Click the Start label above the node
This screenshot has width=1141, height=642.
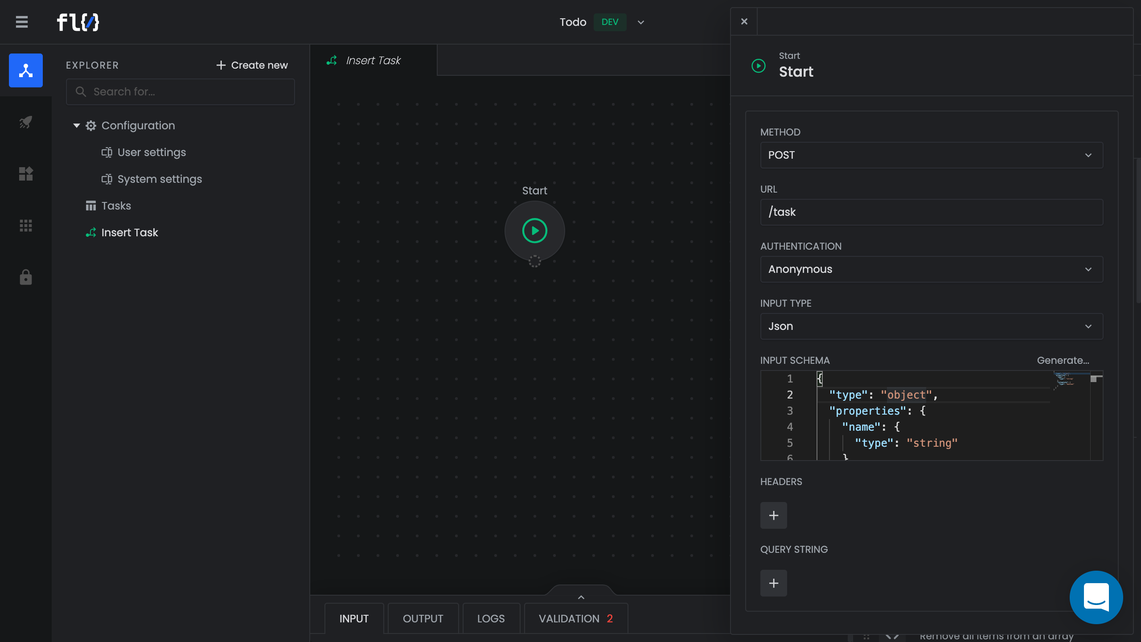click(534, 191)
